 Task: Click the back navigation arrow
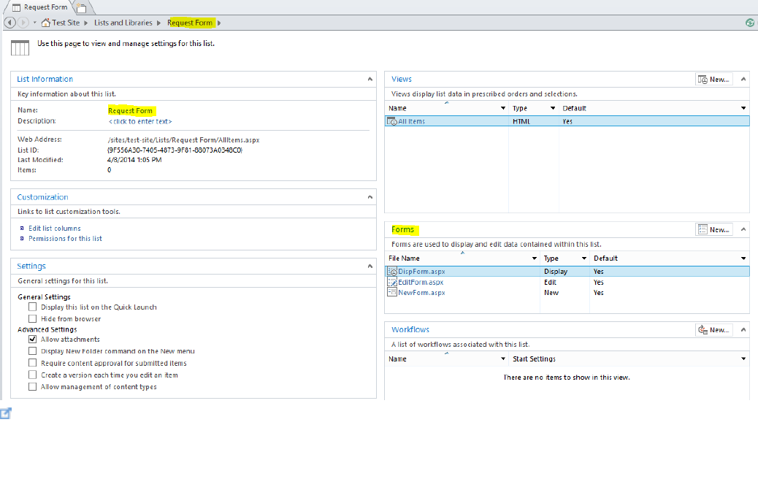[x=9, y=23]
